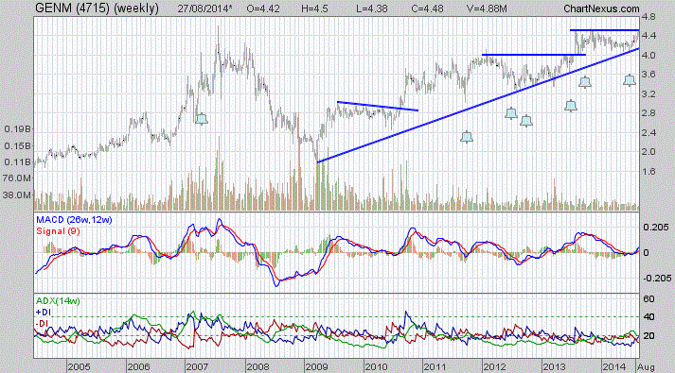The width and height of the screenshot is (675, 373).
Task: Click the low price L=4.38
Action: pos(372,8)
